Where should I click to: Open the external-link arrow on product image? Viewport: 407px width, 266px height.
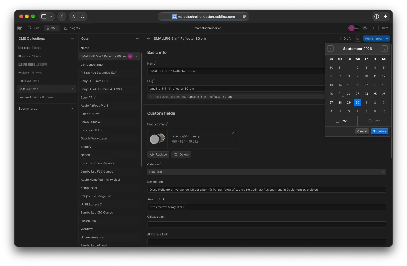pos(233,133)
